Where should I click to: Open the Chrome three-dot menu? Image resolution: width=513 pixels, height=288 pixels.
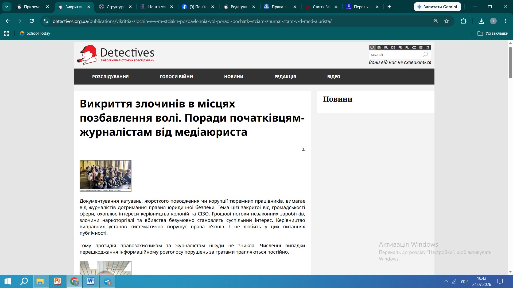[x=505, y=21]
